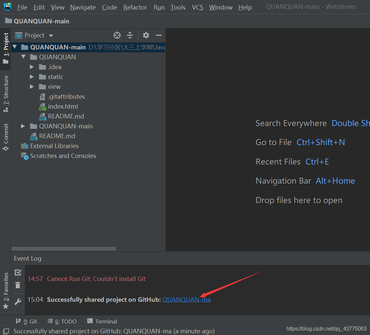370x335 pixels.
Task: Open the Navigate menu
Action: (x=83, y=7)
